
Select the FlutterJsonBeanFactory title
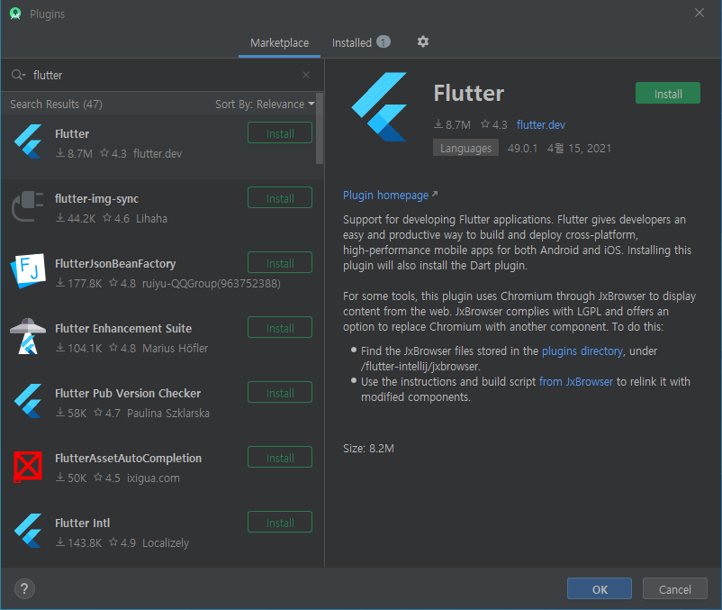point(115,263)
